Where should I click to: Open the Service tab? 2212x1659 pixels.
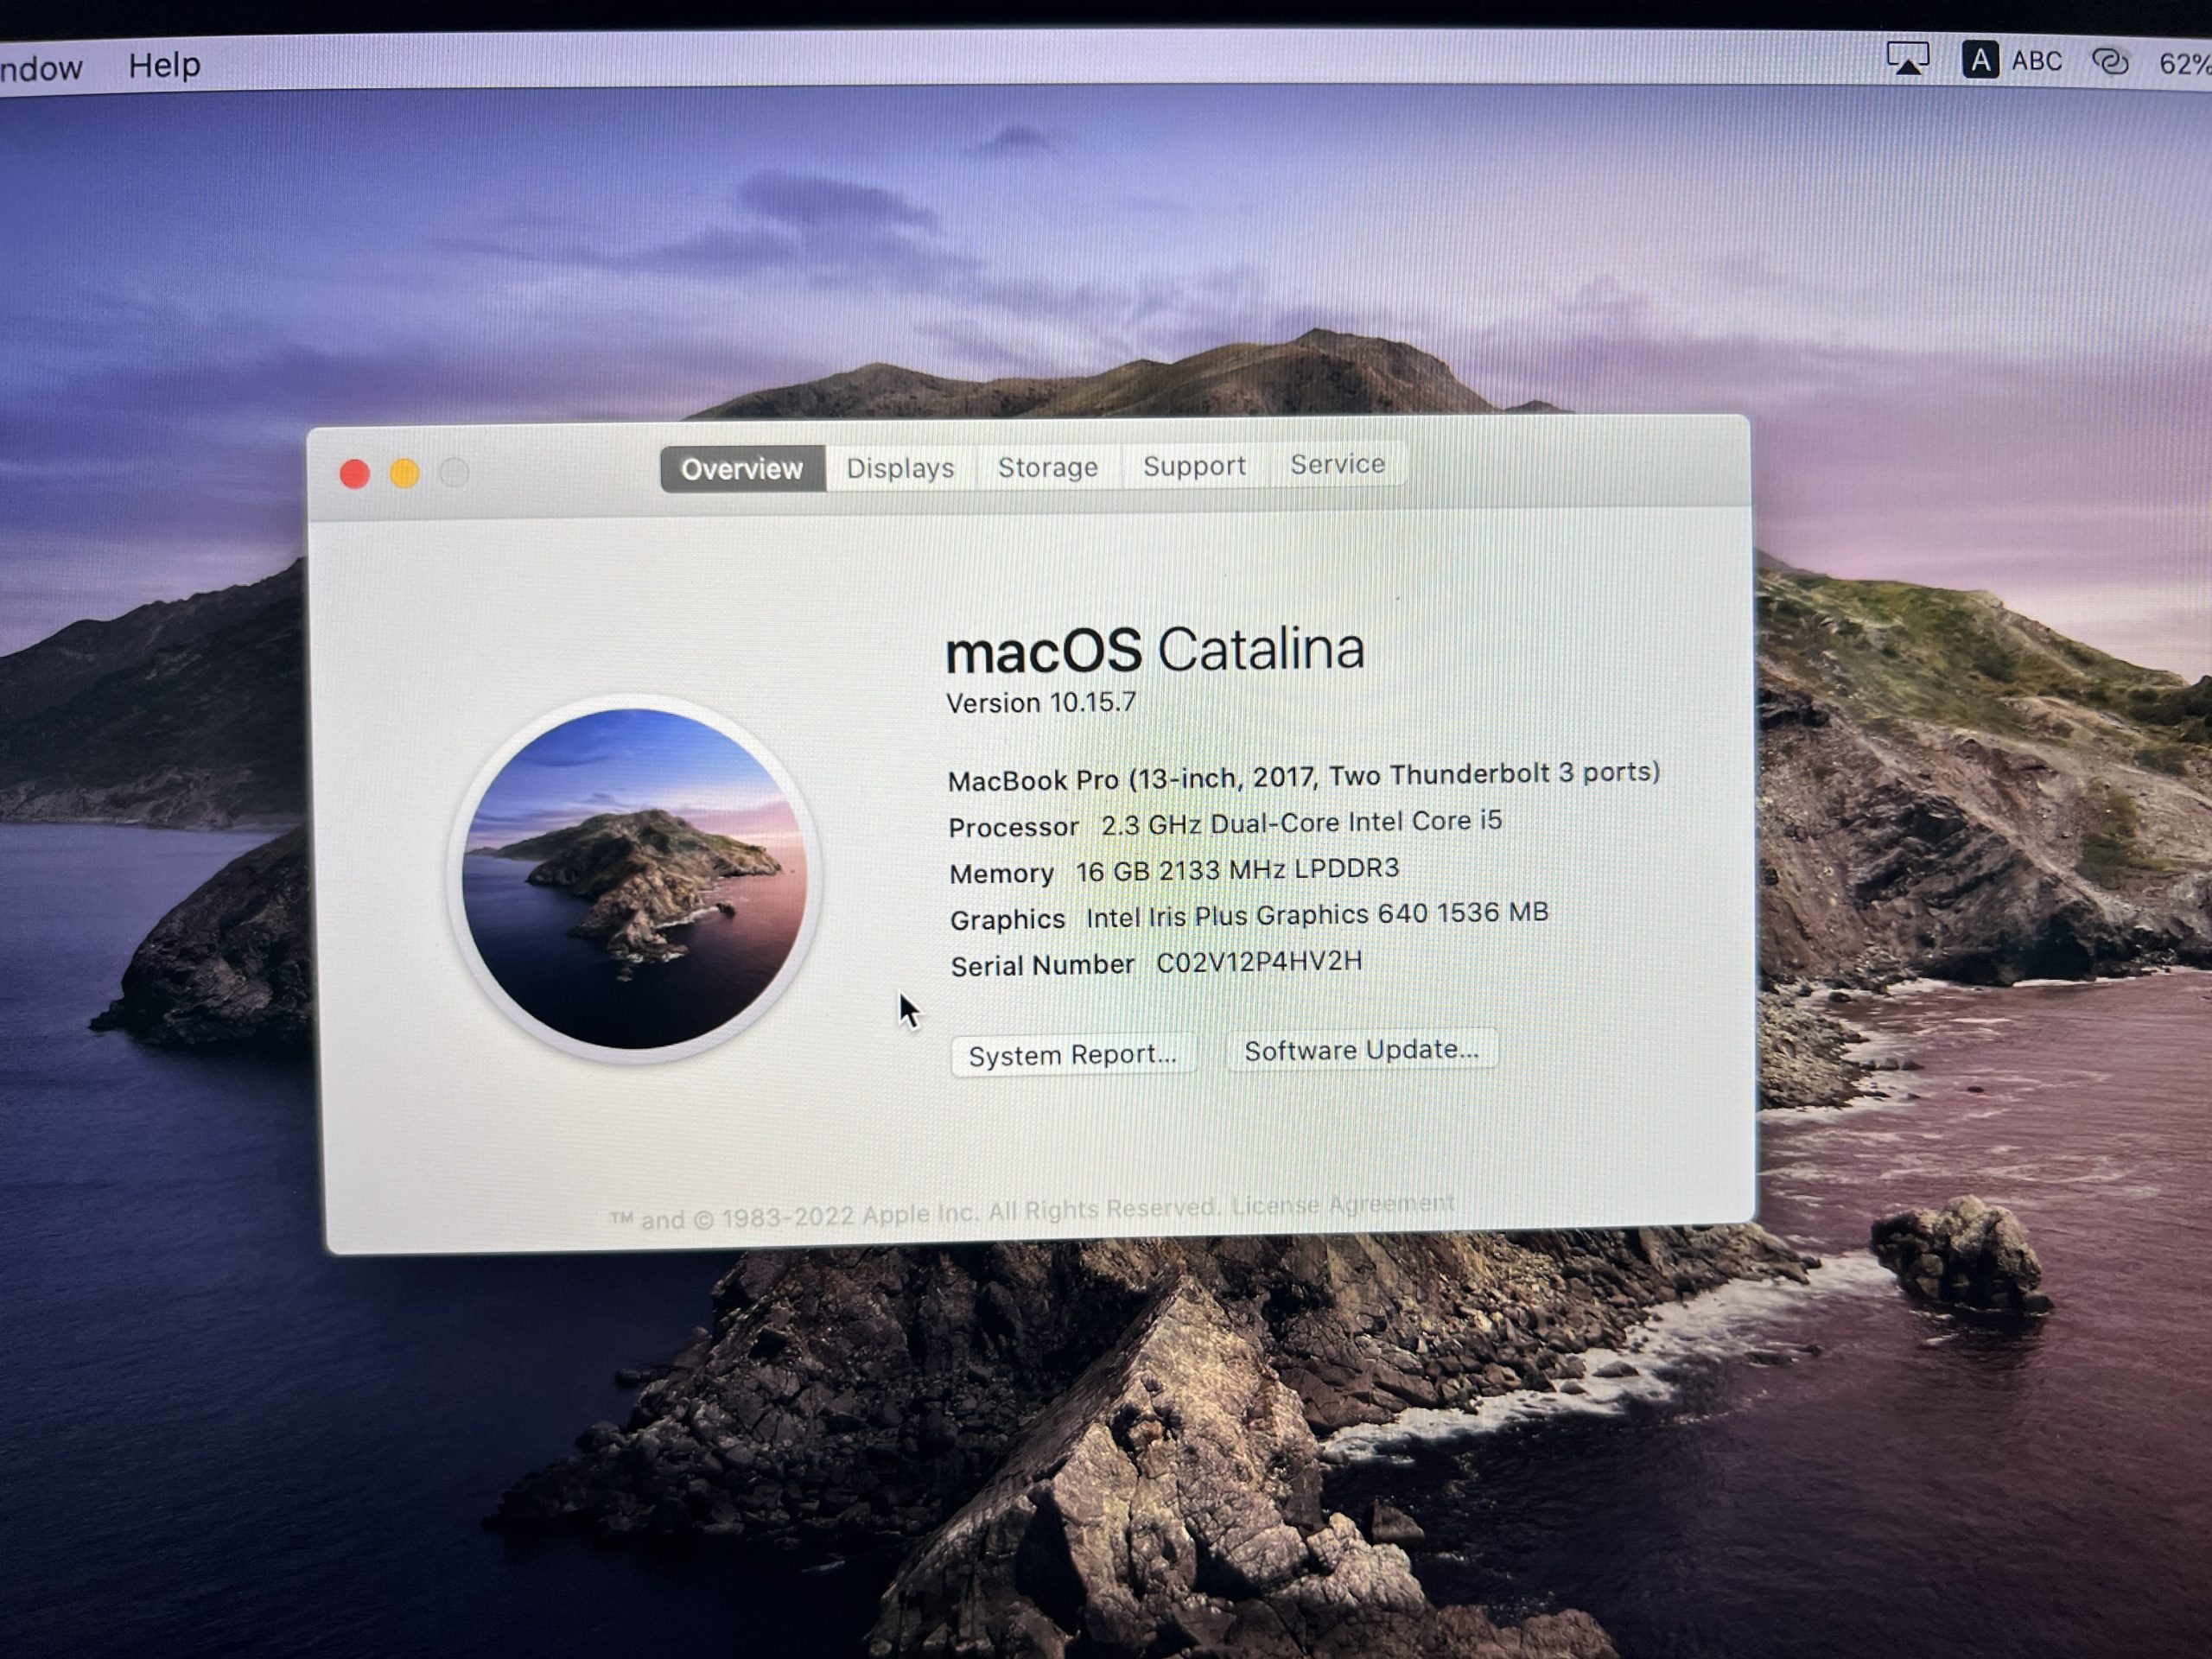[x=1337, y=464]
